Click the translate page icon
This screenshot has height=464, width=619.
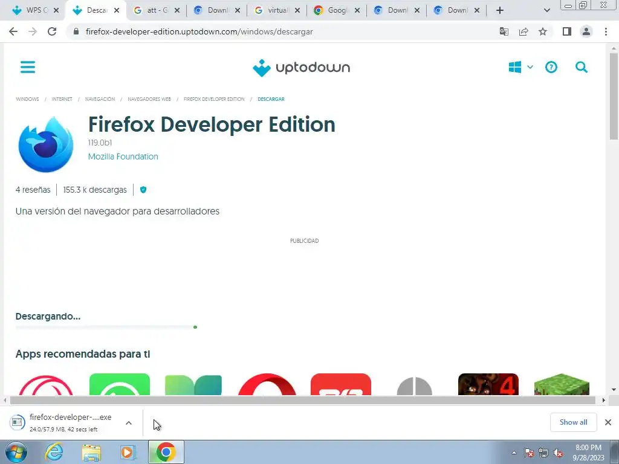(x=504, y=31)
